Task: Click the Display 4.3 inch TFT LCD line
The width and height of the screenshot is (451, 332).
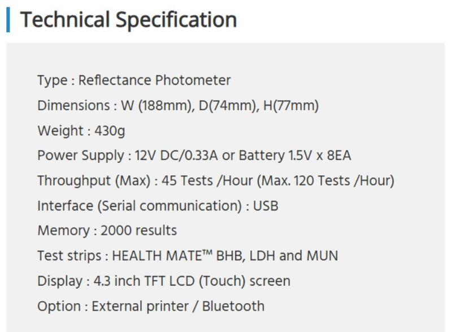Action: [x=164, y=281]
